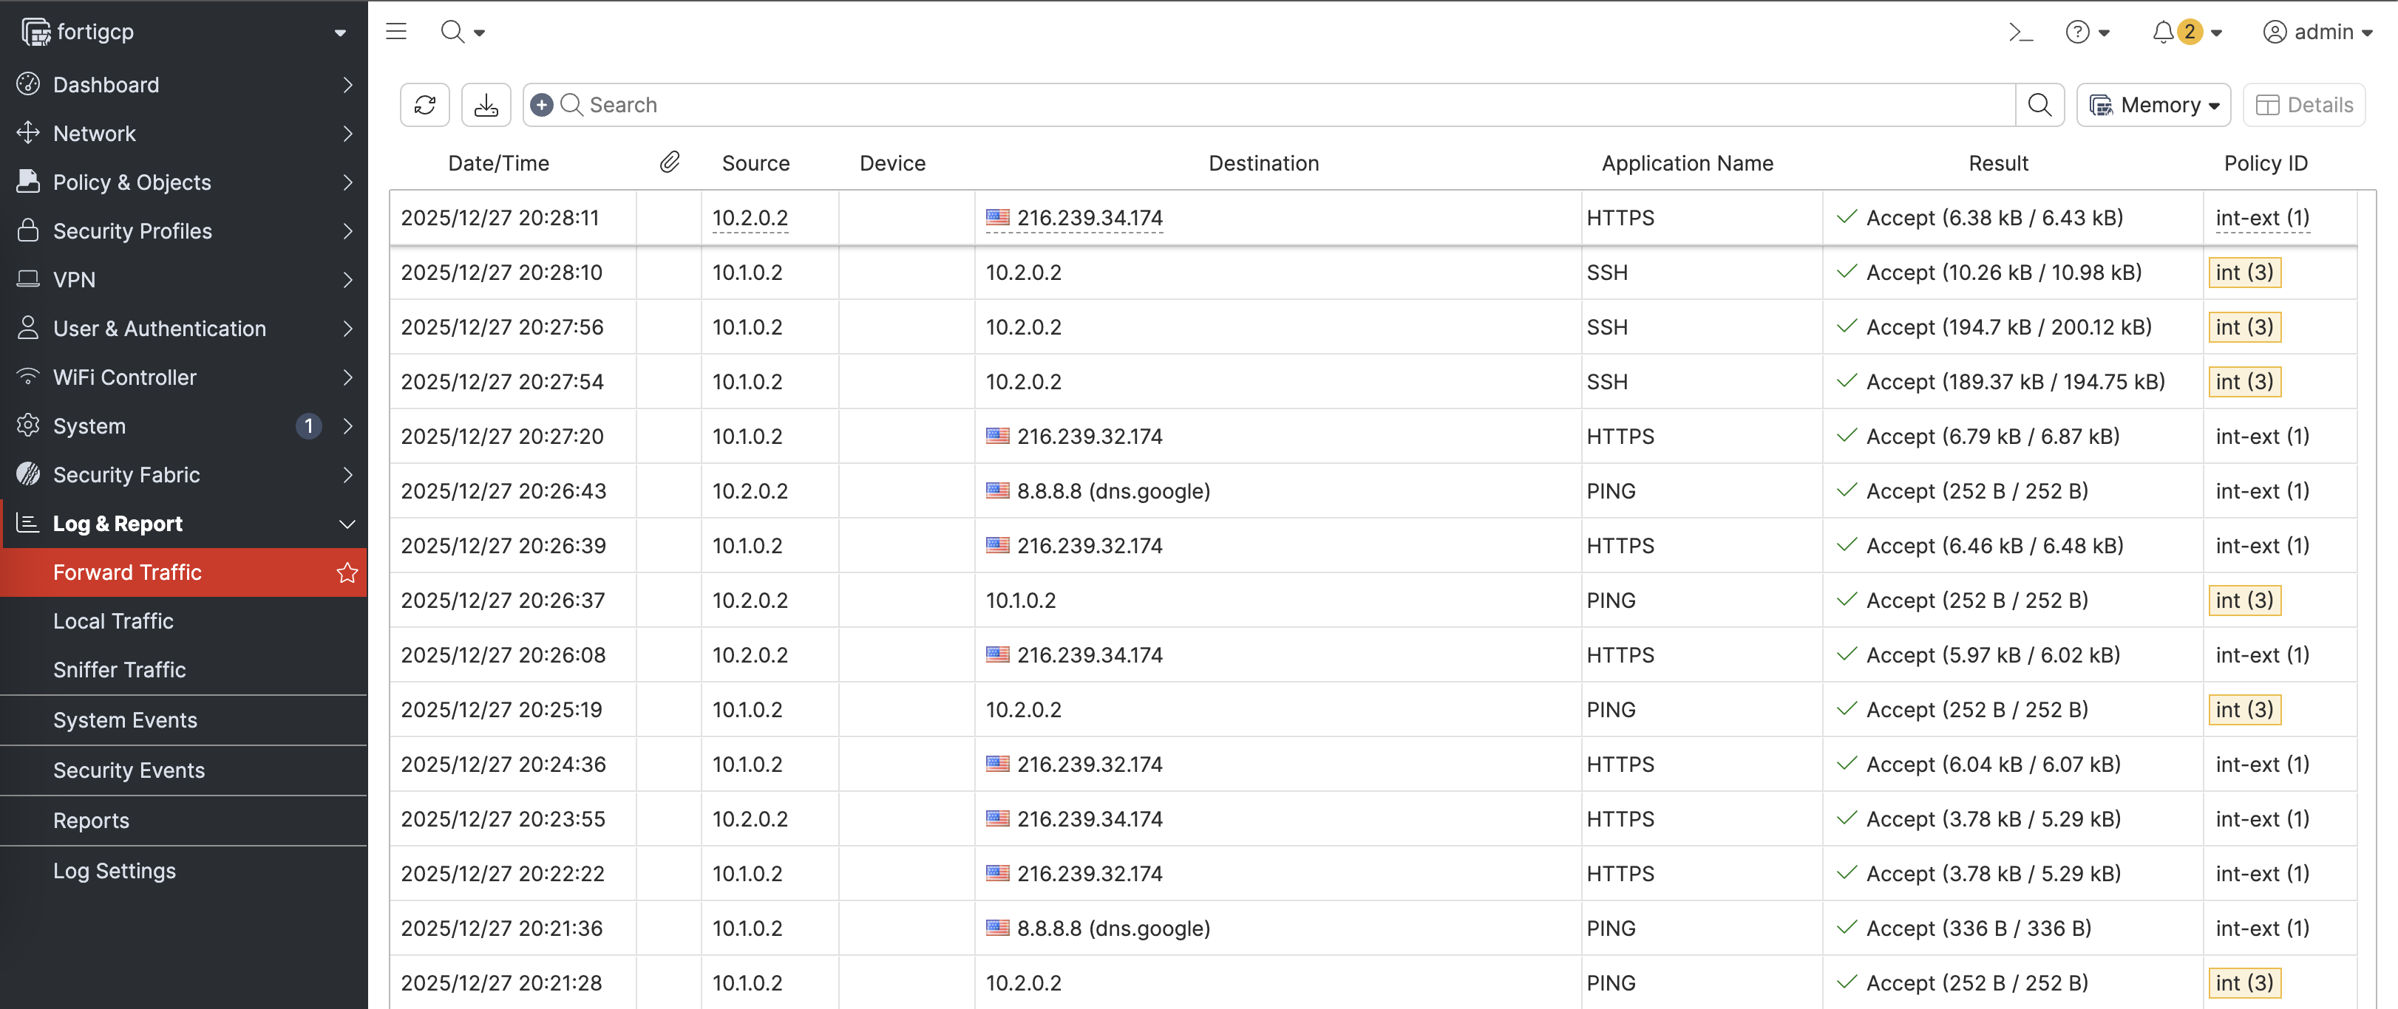Click into the log Search field
Image resolution: width=2398 pixels, height=1009 pixels.
coord(1285,105)
